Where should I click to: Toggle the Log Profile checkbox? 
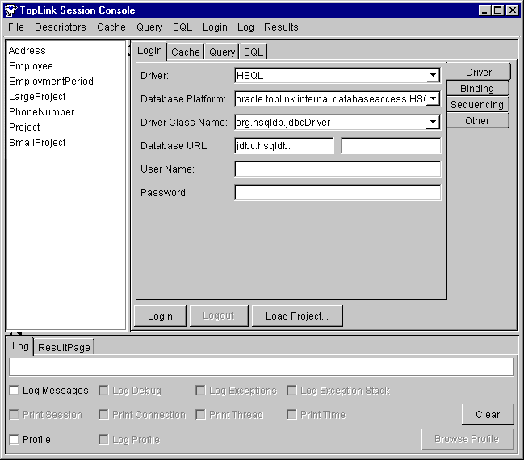click(x=103, y=439)
